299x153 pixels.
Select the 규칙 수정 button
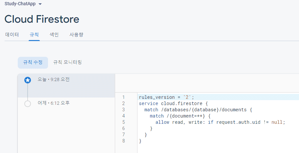point(33,62)
